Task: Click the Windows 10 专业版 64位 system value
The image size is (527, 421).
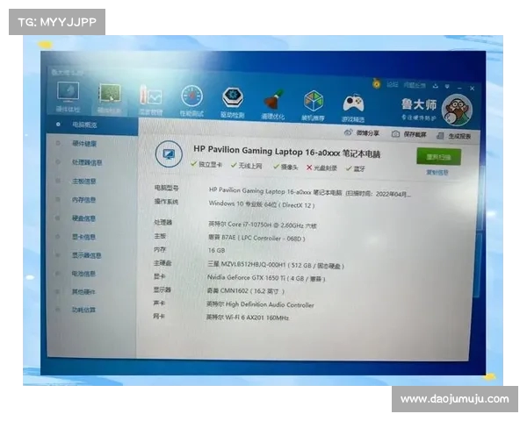Action: [262, 204]
